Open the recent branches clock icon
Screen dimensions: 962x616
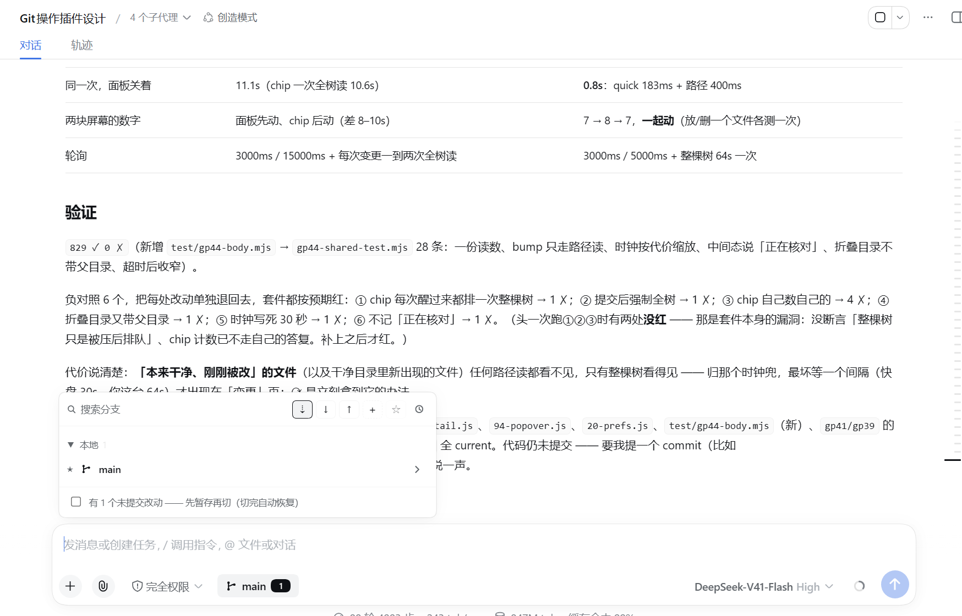coord(419,409)
